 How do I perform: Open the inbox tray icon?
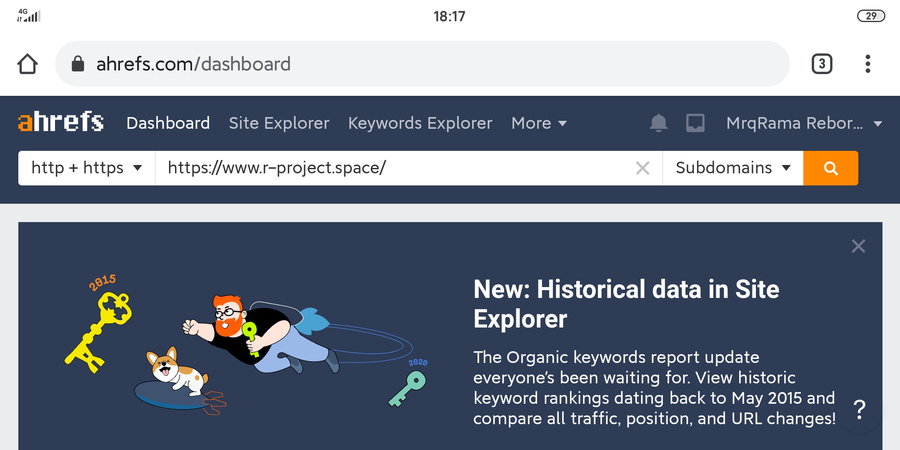695,123
